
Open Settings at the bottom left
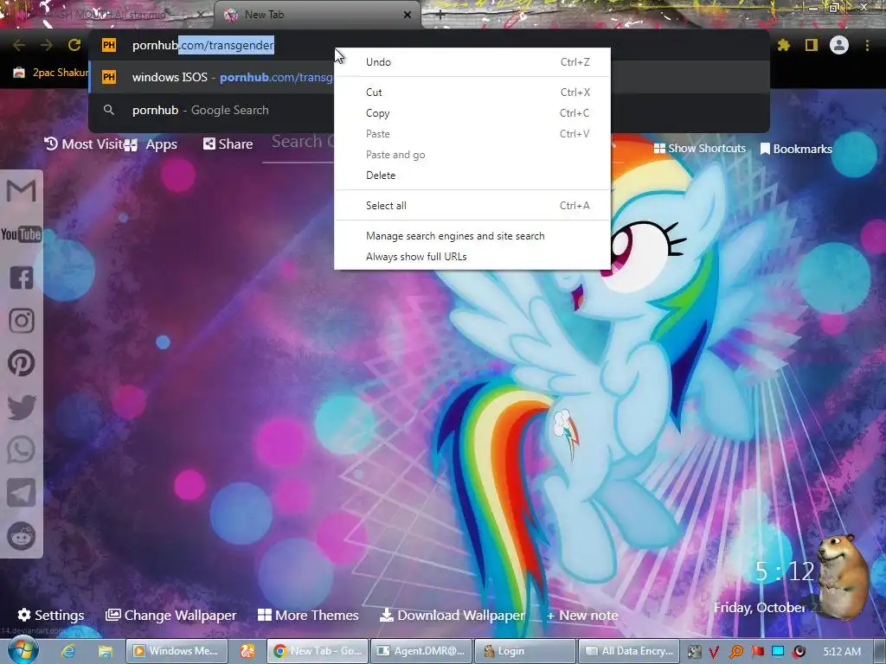51,615
